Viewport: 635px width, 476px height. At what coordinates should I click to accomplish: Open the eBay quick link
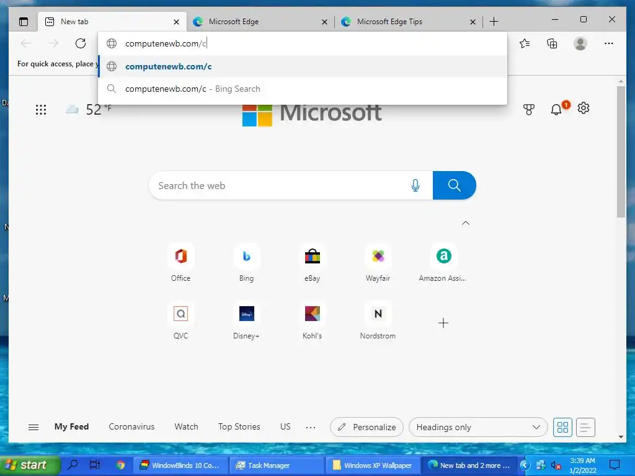(x=313, y=263)
